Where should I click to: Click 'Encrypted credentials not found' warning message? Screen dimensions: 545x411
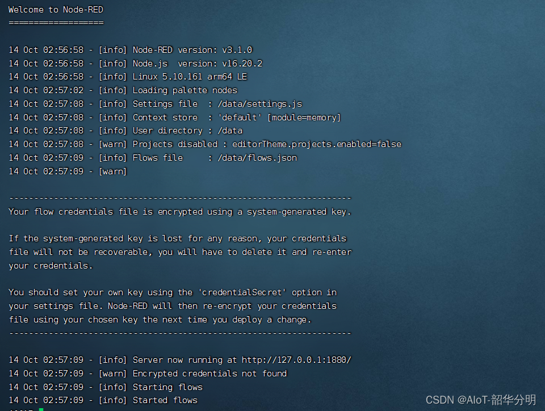tap(210, 374)
